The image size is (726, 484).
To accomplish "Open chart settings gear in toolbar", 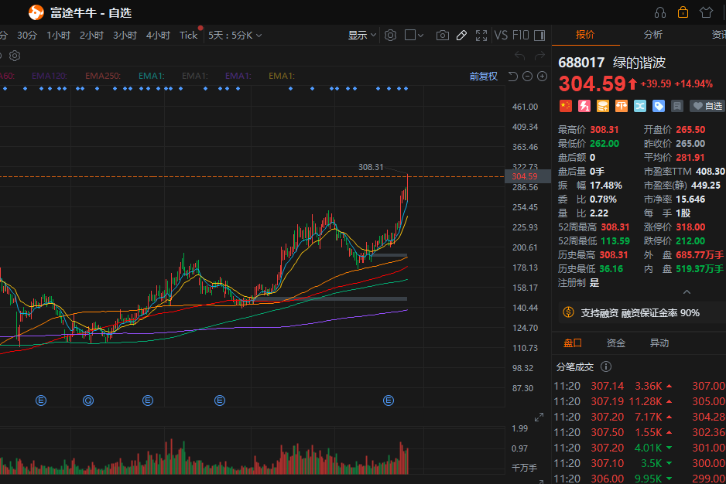I will [390, 35].
